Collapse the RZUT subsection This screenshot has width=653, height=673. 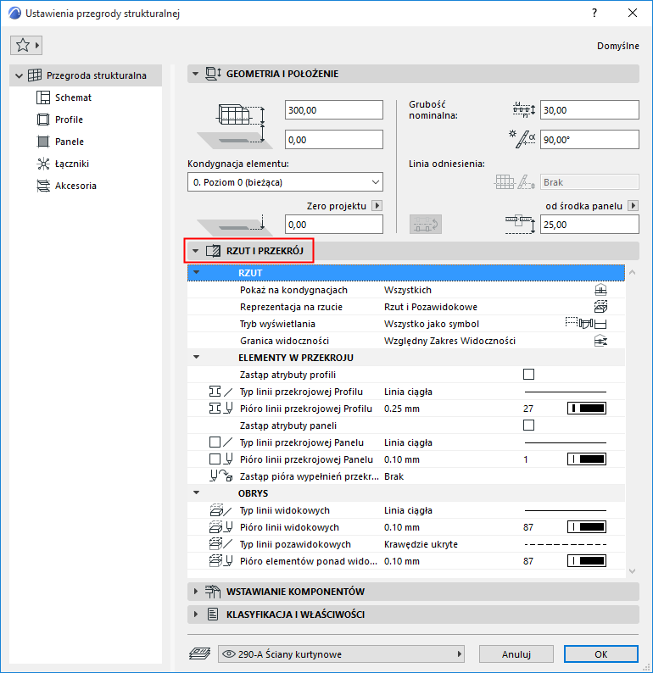[196, 272]
